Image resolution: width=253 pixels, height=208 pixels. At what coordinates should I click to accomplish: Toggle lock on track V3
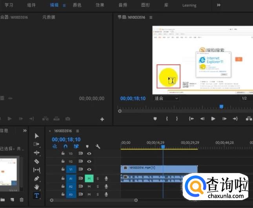[x=63, y=153]
